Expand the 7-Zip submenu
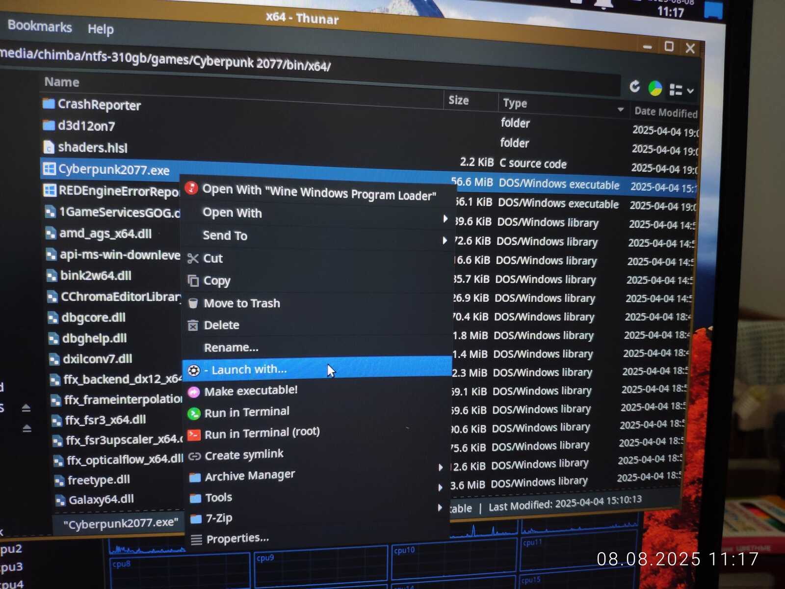This screenshot has width=785, height=589. tap(440, 508)
